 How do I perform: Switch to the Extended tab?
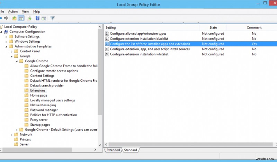113,150
